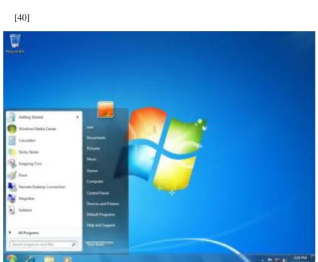Open Default Programs
The width and height of the screenshot is (318, 262).
(100, 215)
